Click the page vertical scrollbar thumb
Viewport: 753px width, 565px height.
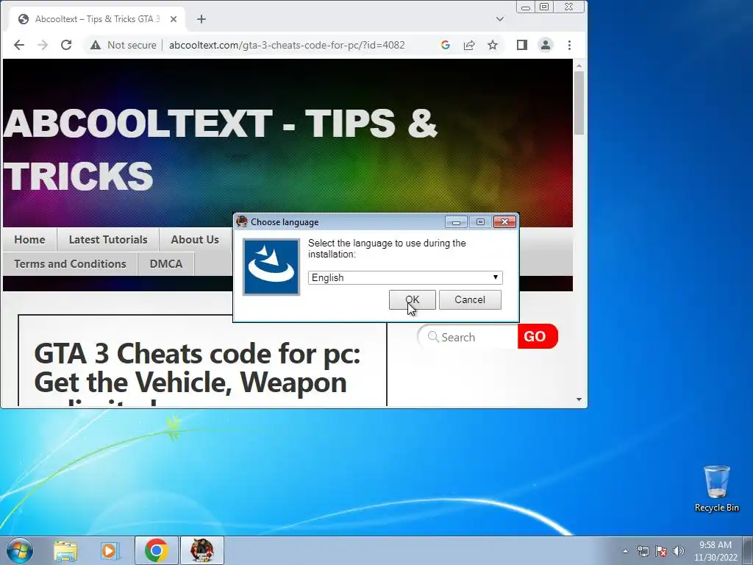[x=579, y=103]
